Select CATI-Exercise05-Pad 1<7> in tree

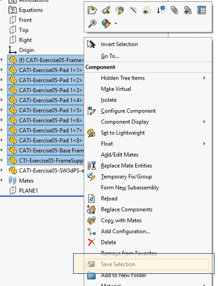coord(45,130)
